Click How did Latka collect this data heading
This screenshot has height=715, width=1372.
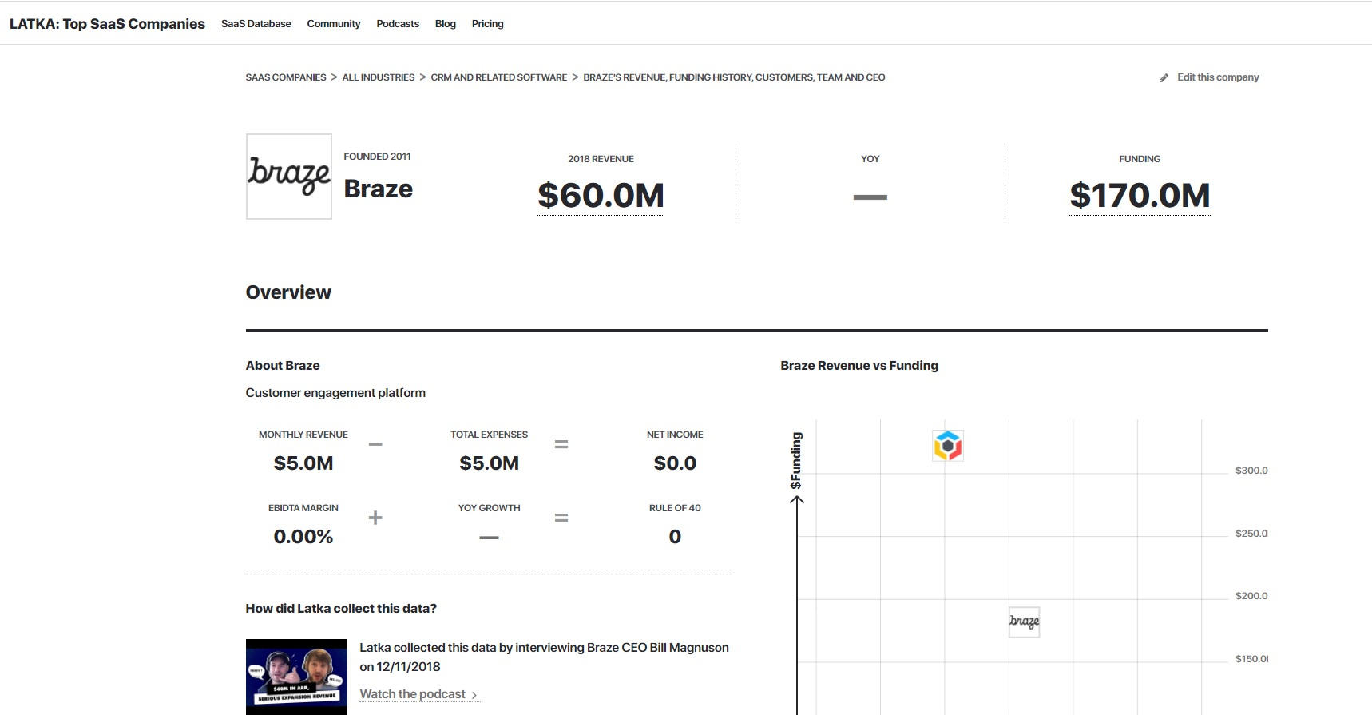pos(341,609)
